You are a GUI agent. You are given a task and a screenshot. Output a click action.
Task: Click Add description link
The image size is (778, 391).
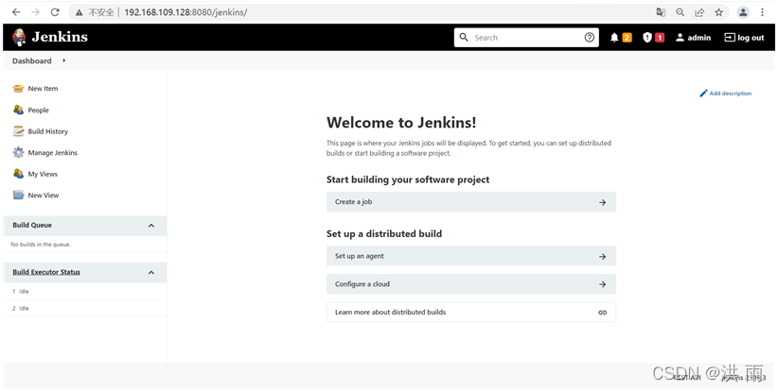[731, 93]
